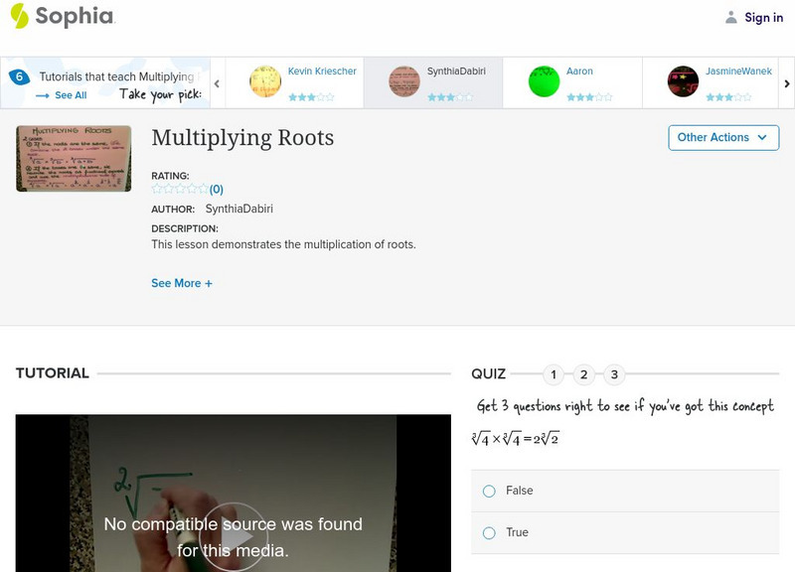Image resolution: width=795 pixels, height=572 pixels.
Task: Click Aaron's green avatar icon
Action: pyautogui.click(x=544, y=79)
